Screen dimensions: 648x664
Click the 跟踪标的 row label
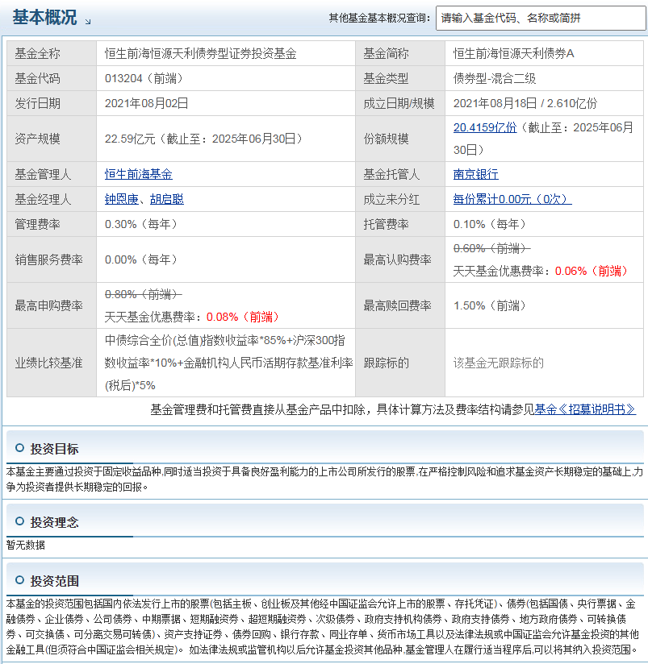[x=386, y=363]
